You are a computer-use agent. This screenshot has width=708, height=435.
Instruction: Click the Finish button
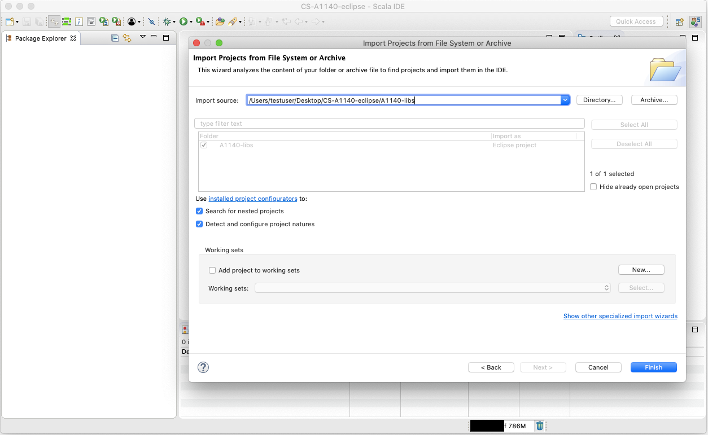[653, 367]
